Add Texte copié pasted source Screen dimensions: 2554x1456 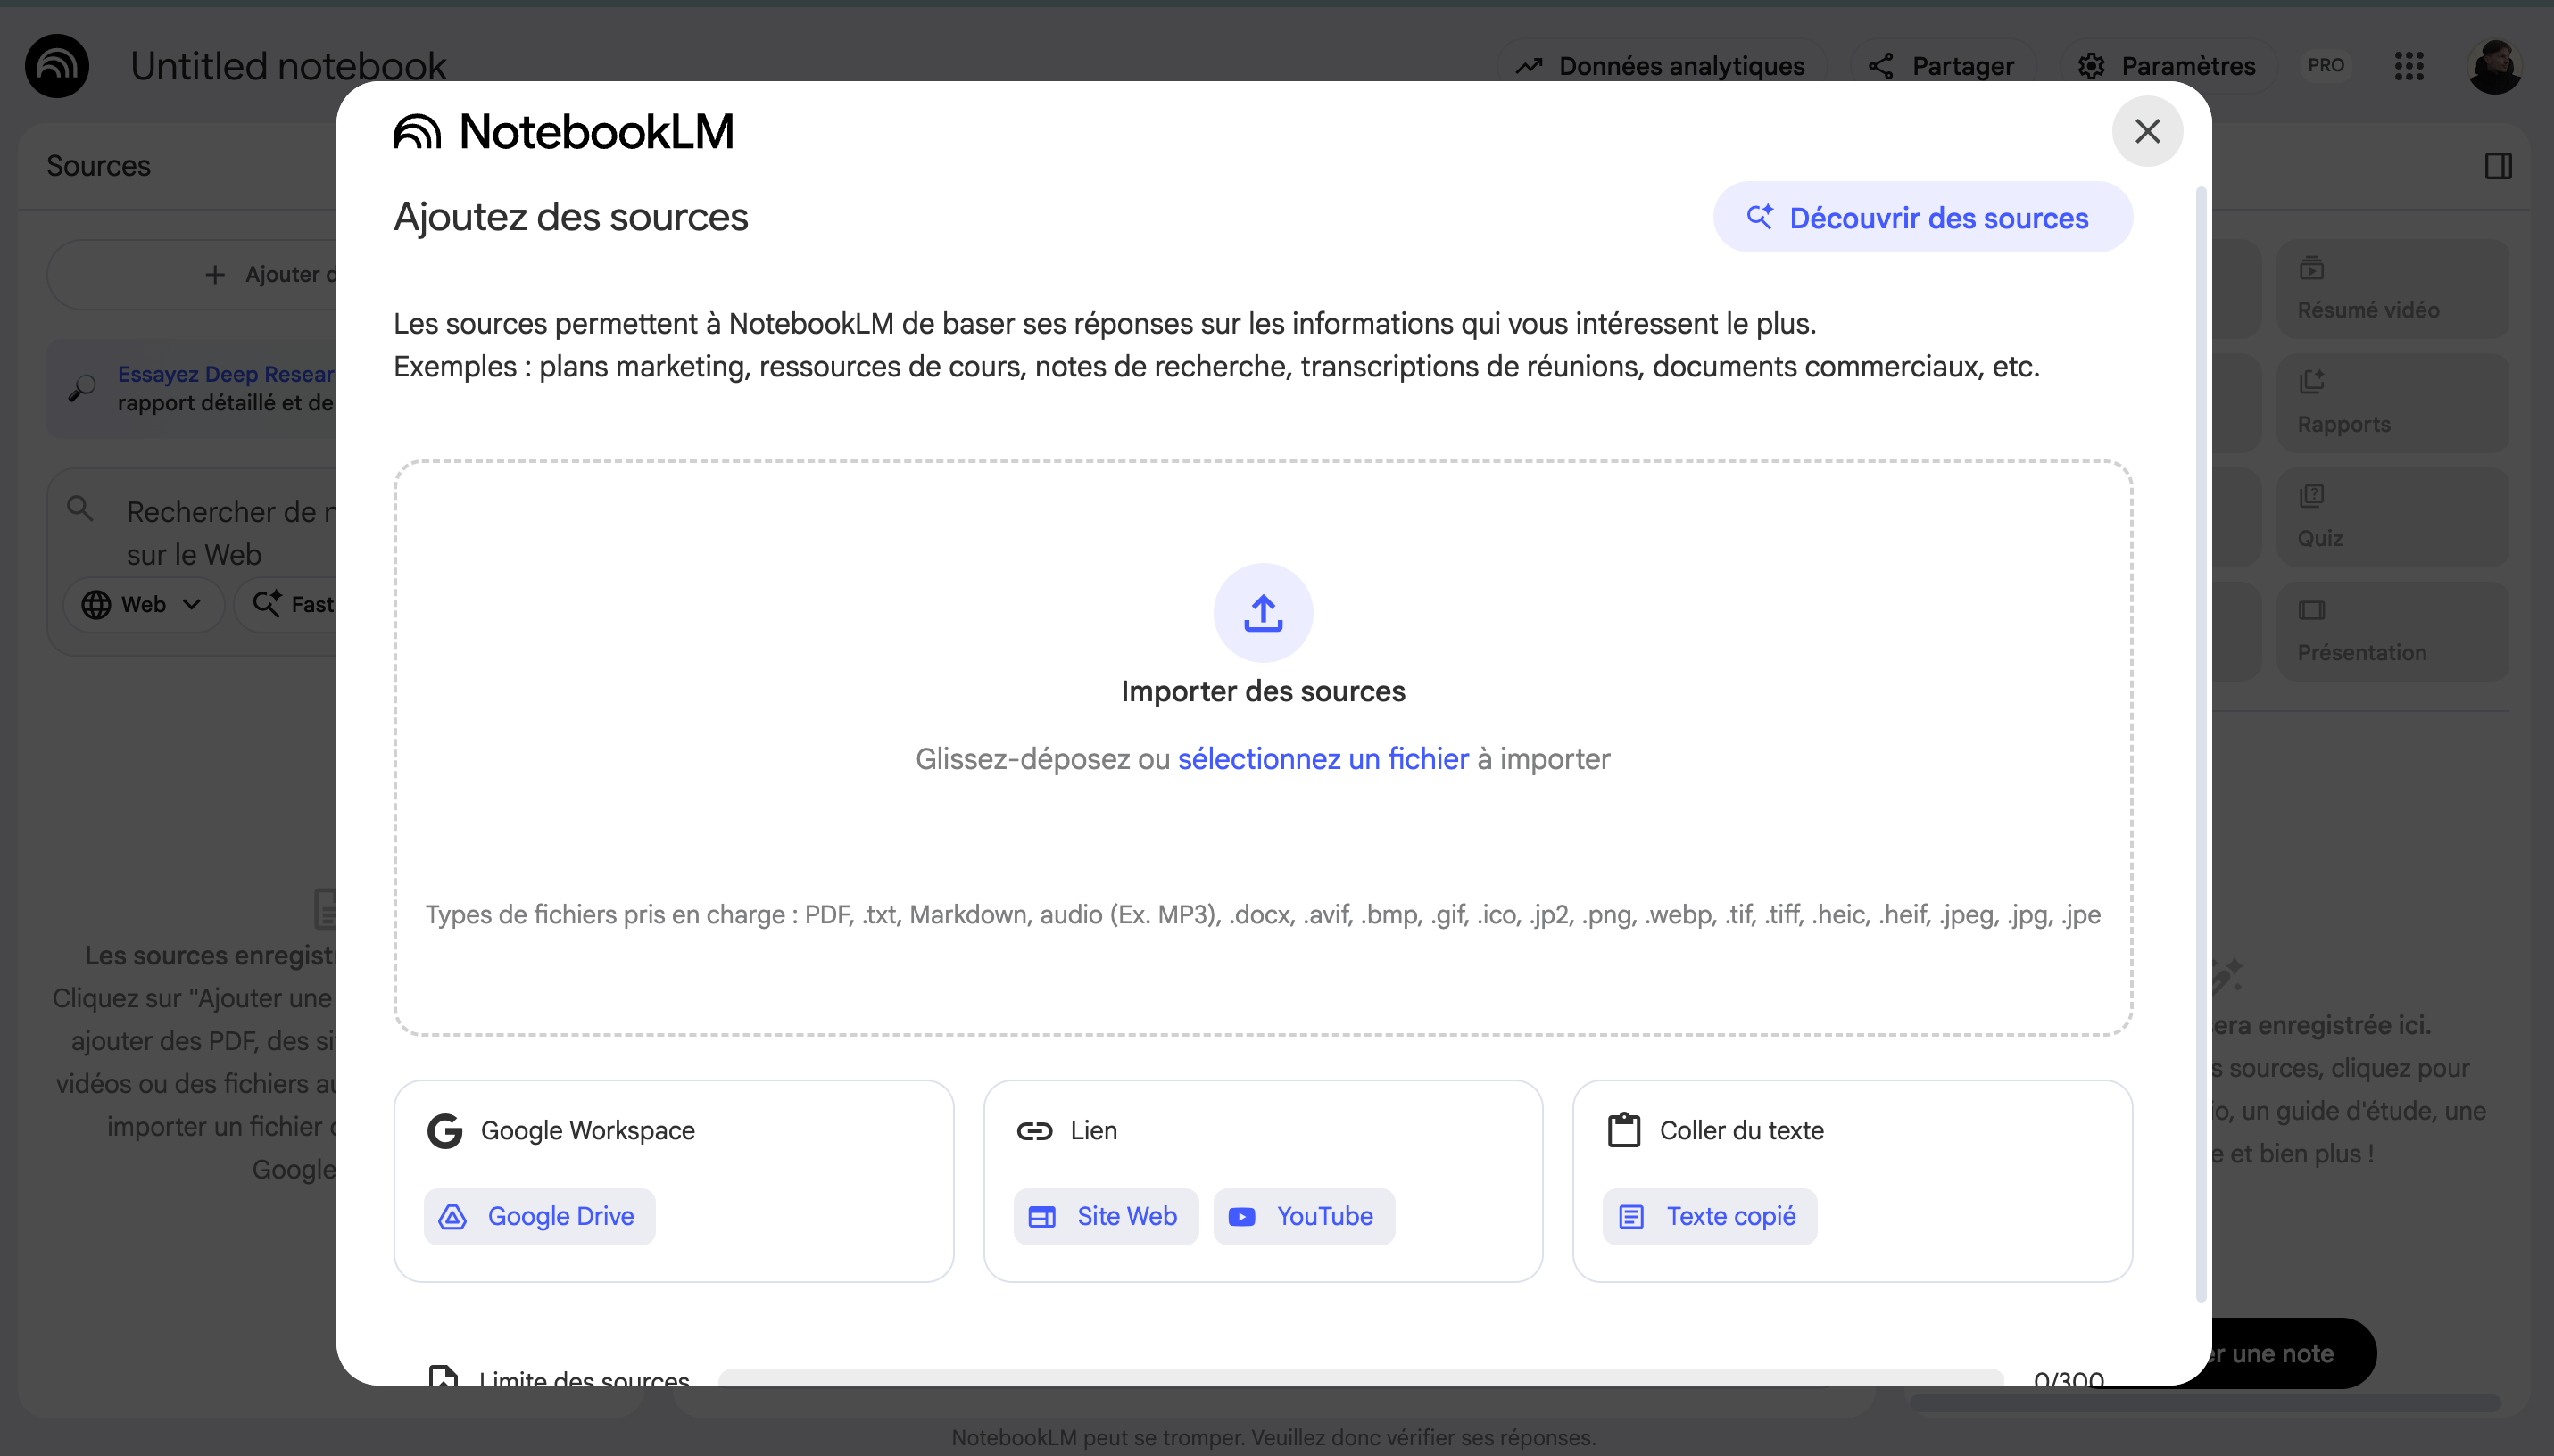point(1710,1216)
